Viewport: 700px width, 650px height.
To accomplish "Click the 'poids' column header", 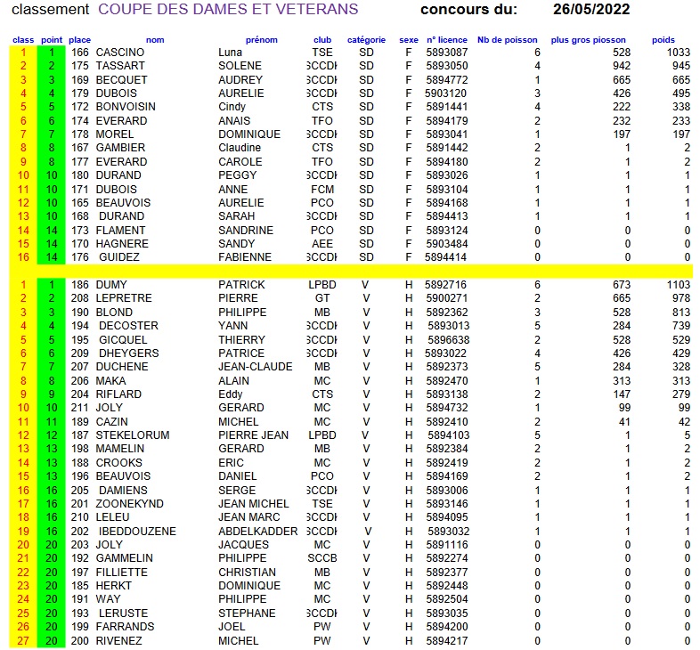I will coord(663,40).
